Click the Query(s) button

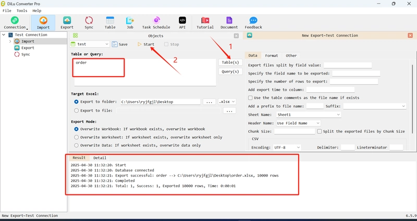(x=230, y=71)
